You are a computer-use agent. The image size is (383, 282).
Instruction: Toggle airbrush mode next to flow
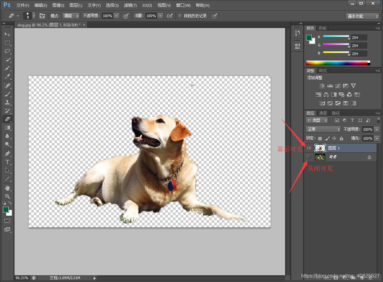(170, 16)
